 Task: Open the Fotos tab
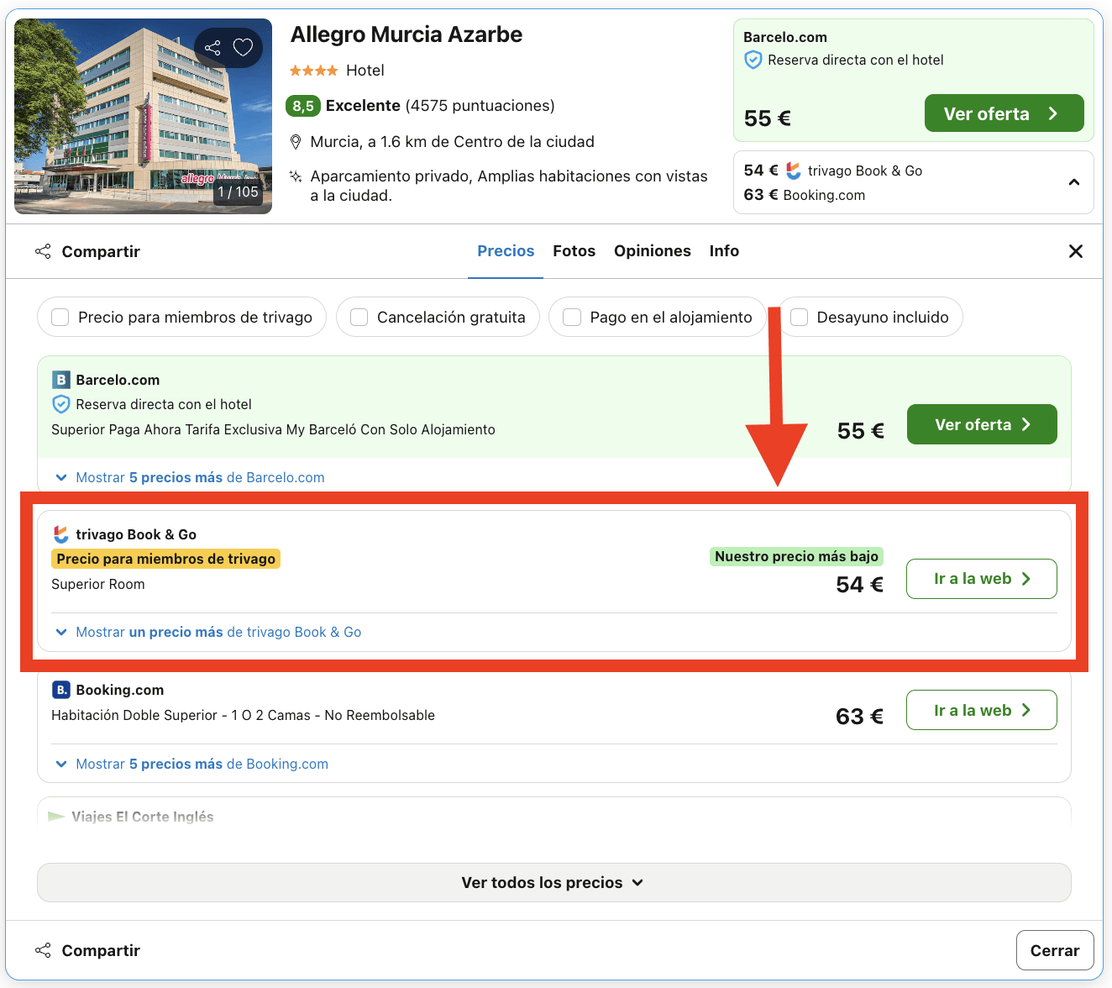pyautogui.click(x=574, y=251)
